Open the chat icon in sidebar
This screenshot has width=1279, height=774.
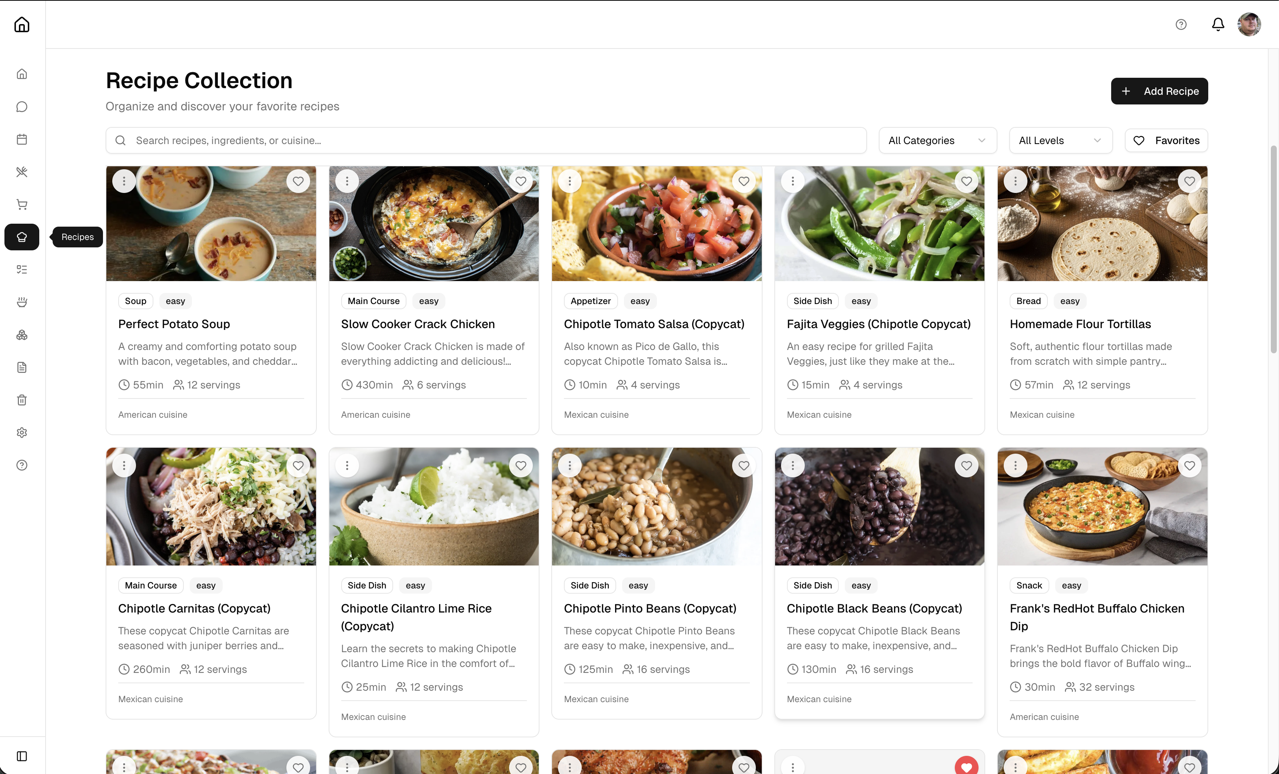tap(22, 106)
